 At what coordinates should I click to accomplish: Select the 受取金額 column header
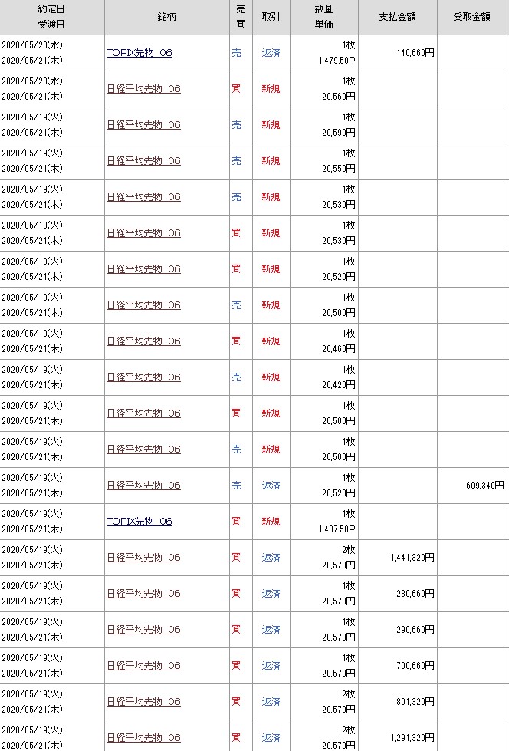click(x=472, y=17)
